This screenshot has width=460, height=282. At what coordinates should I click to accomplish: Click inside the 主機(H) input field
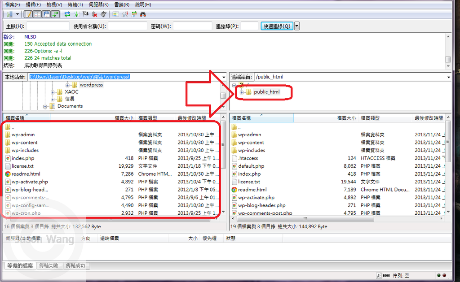coord(47,26)
